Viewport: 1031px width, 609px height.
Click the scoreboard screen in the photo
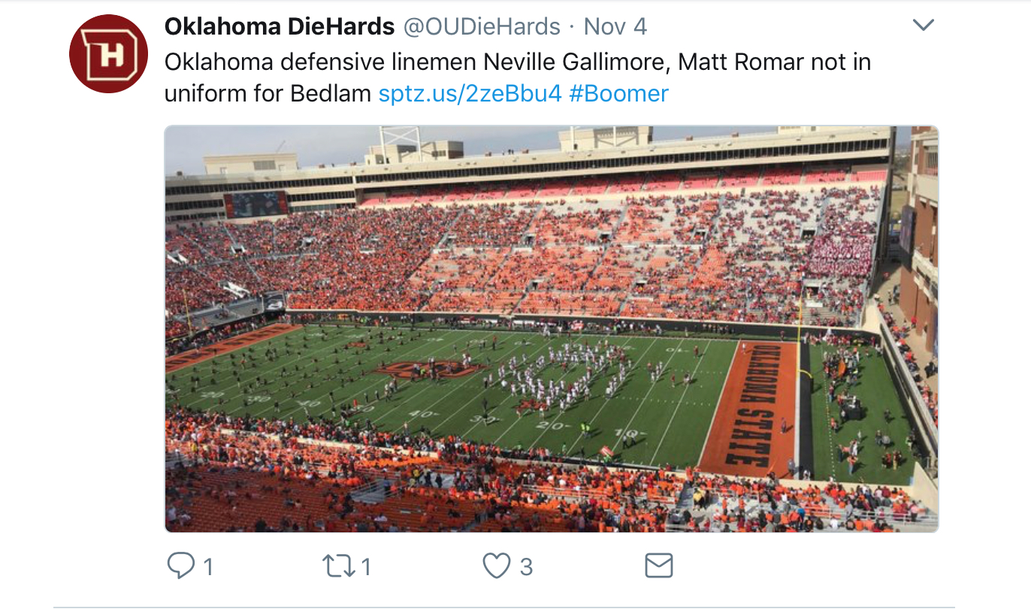tap(255, 204)
